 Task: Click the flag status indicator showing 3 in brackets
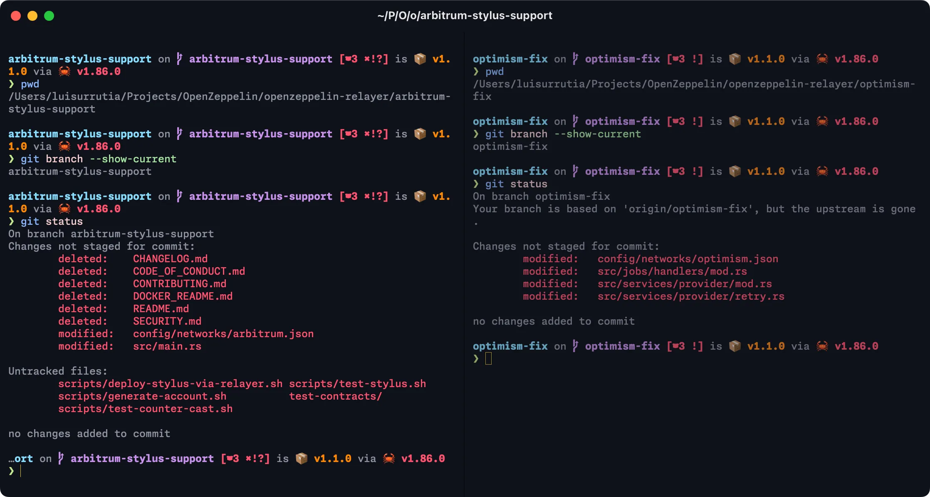point(363,59)
